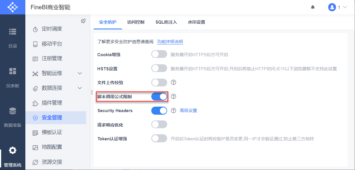Turn off the Security Headers toggle
The width and height of the screenshot is (355, 170).
159,111
